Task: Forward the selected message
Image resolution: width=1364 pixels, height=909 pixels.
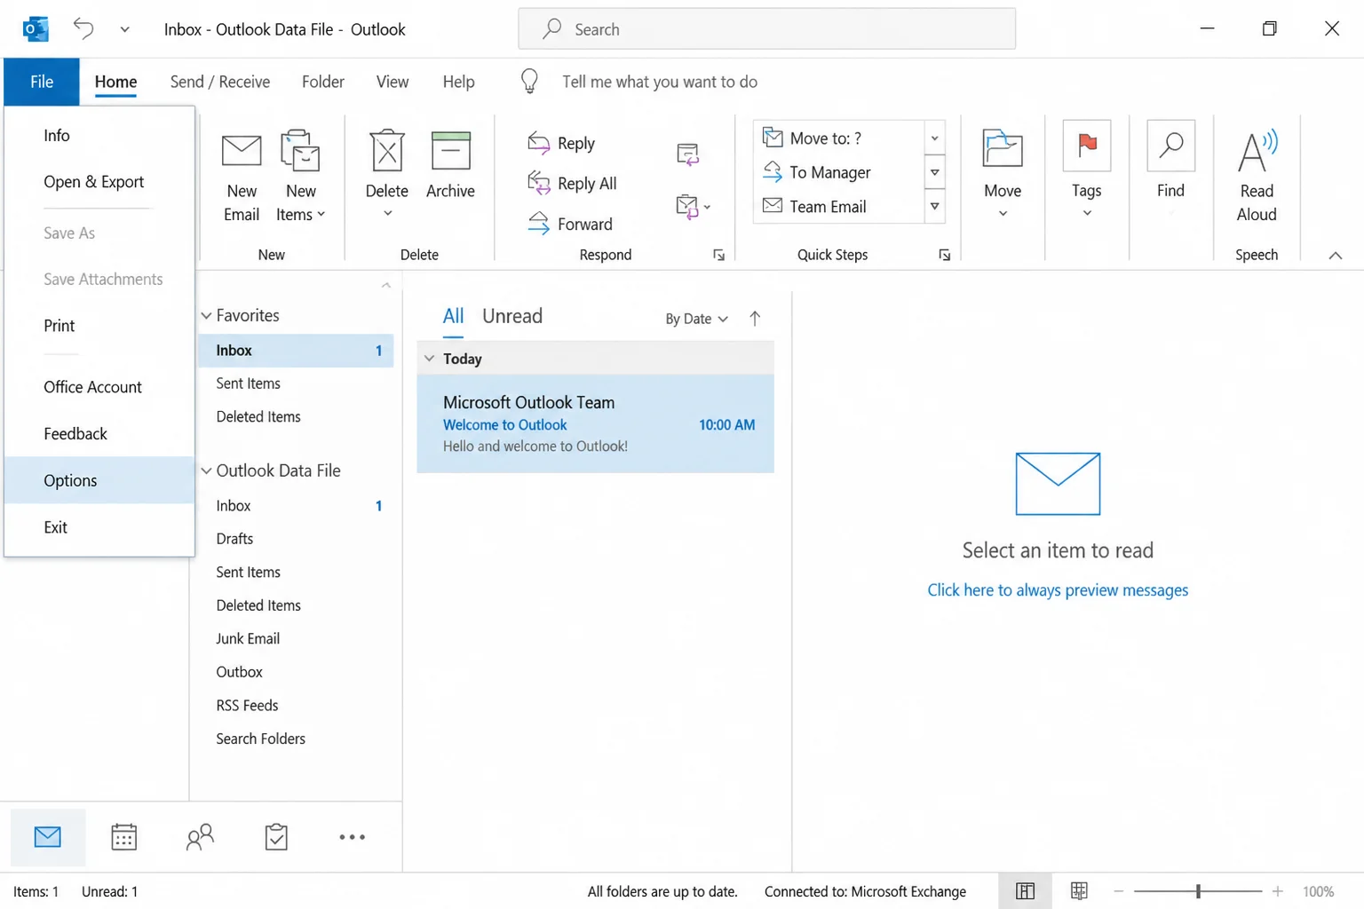Action: pos(570,224)
